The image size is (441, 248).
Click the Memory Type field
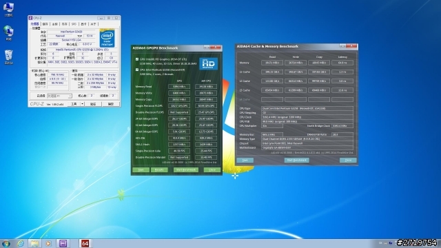pyautogui.click(x=307, y=139)
